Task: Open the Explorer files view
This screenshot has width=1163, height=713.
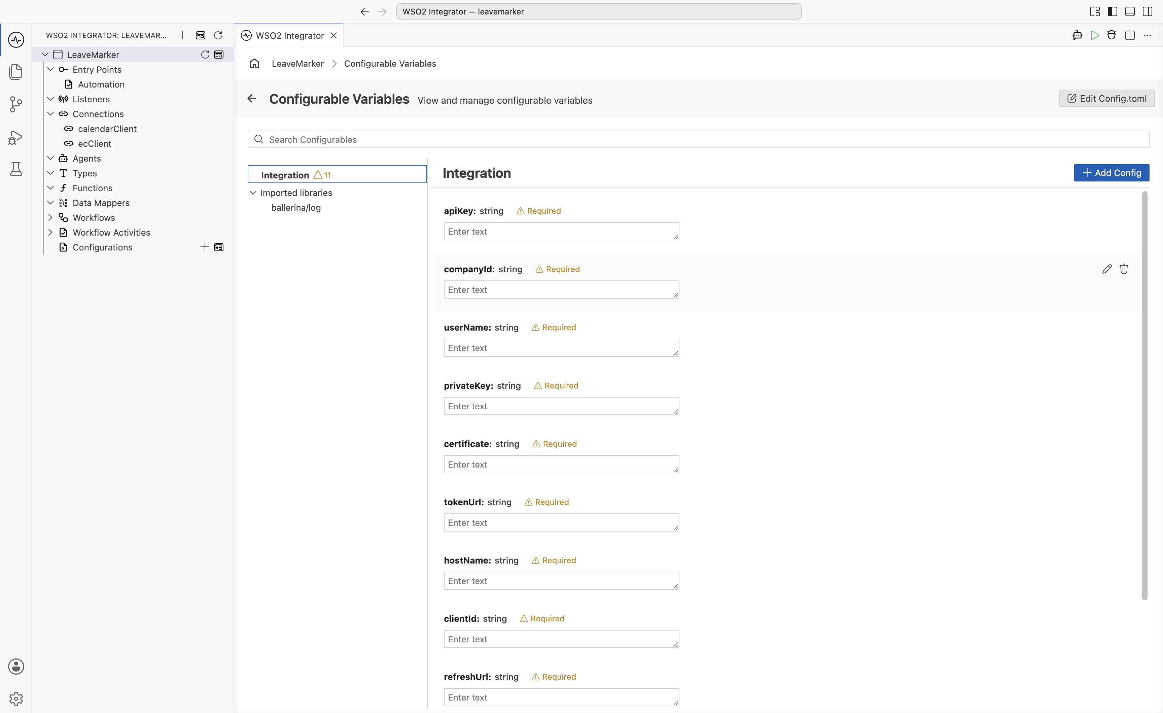Action: (16, 72)
